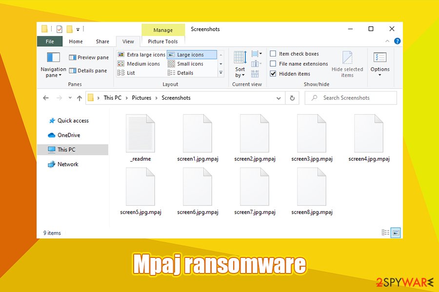Collapse the ribbon with chevron
Viewport: 439px width, 292px height.
point(387,41)
